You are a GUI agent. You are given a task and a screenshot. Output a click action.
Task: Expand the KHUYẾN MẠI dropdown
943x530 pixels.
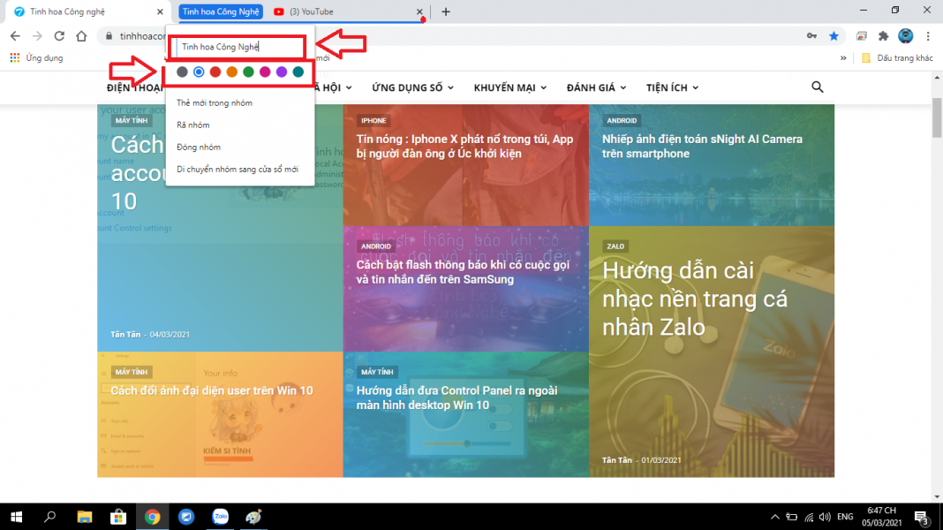509,87
